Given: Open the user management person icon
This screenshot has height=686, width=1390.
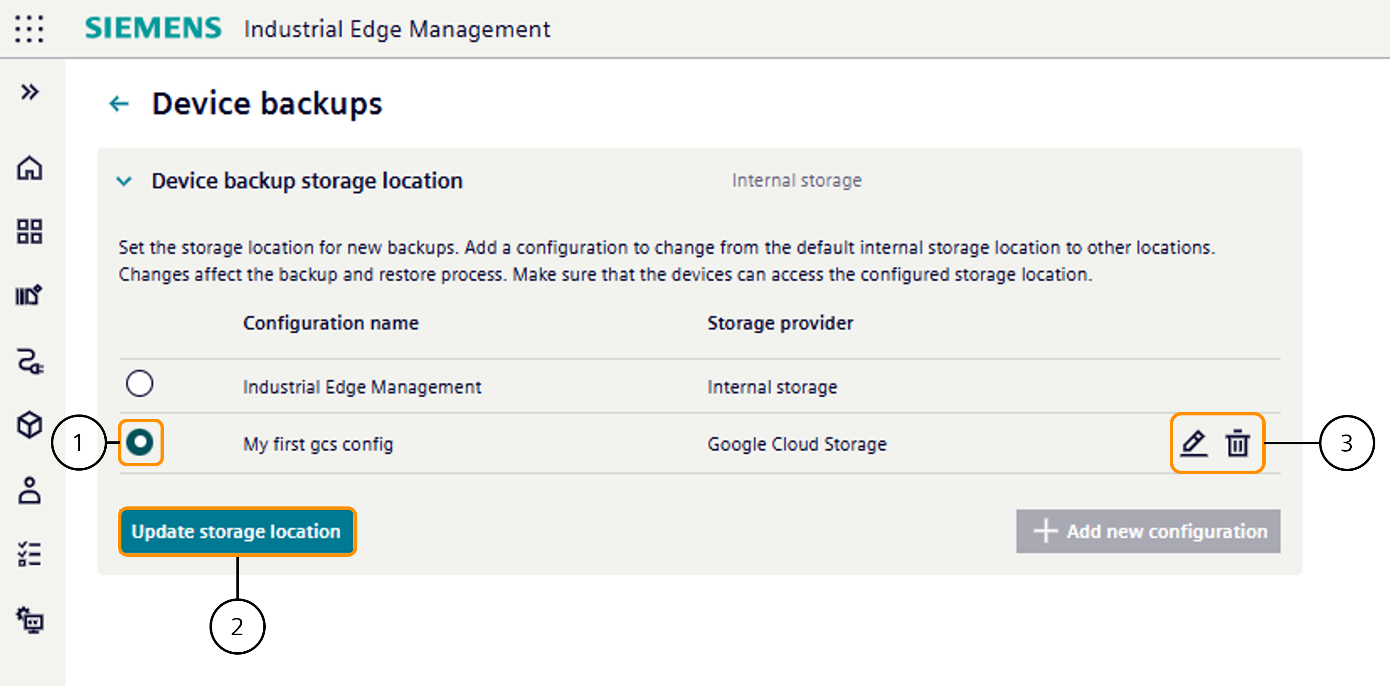Looking at the screenshot, I should 30,489.
